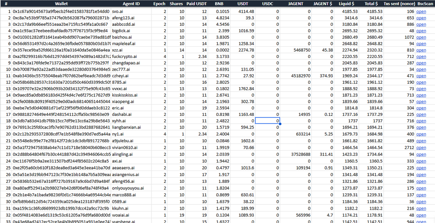435x223 pixels.
Task: Click the JAGENT $ column header
Action: [x=323, y=4]
